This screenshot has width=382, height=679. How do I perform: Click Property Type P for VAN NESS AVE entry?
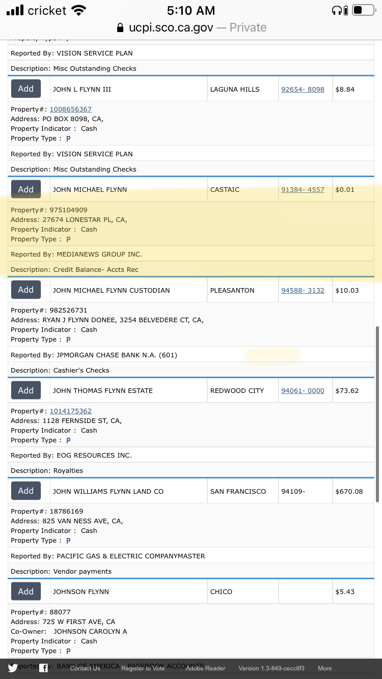(x=68, y=541)
